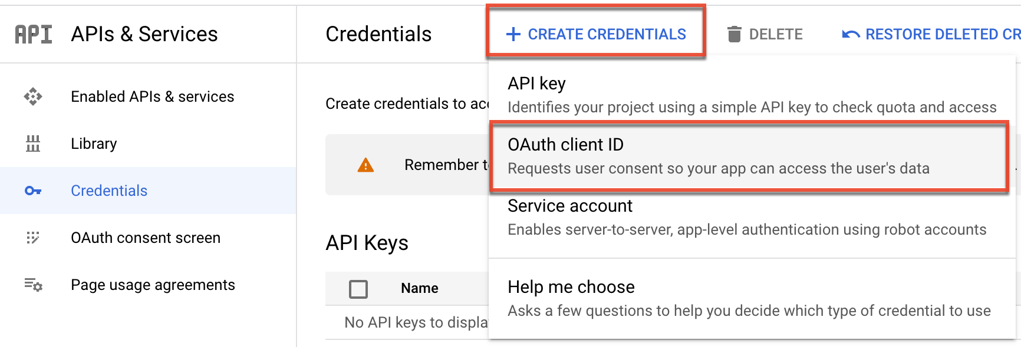Click the API logo in the header
This screenshot has width=1021, height=347.
point(32,34)
